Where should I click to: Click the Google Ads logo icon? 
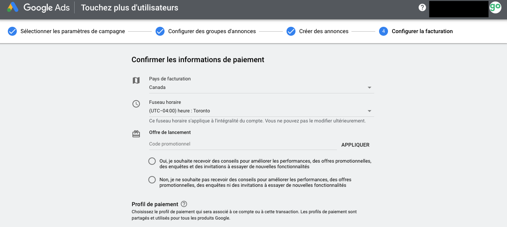[x=13, y=7]
